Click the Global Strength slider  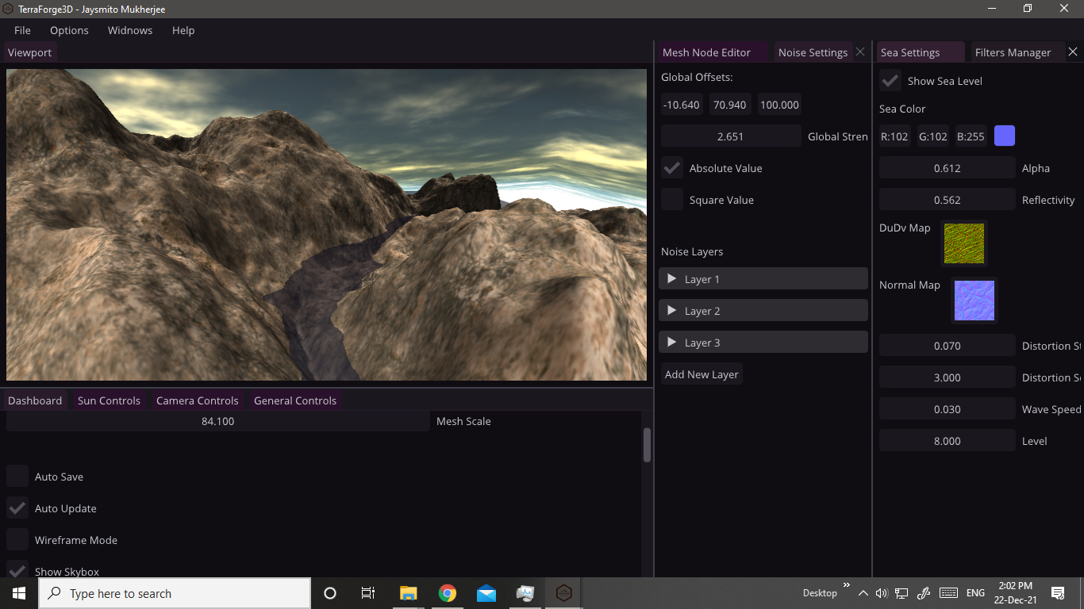[x=731, y=136]
